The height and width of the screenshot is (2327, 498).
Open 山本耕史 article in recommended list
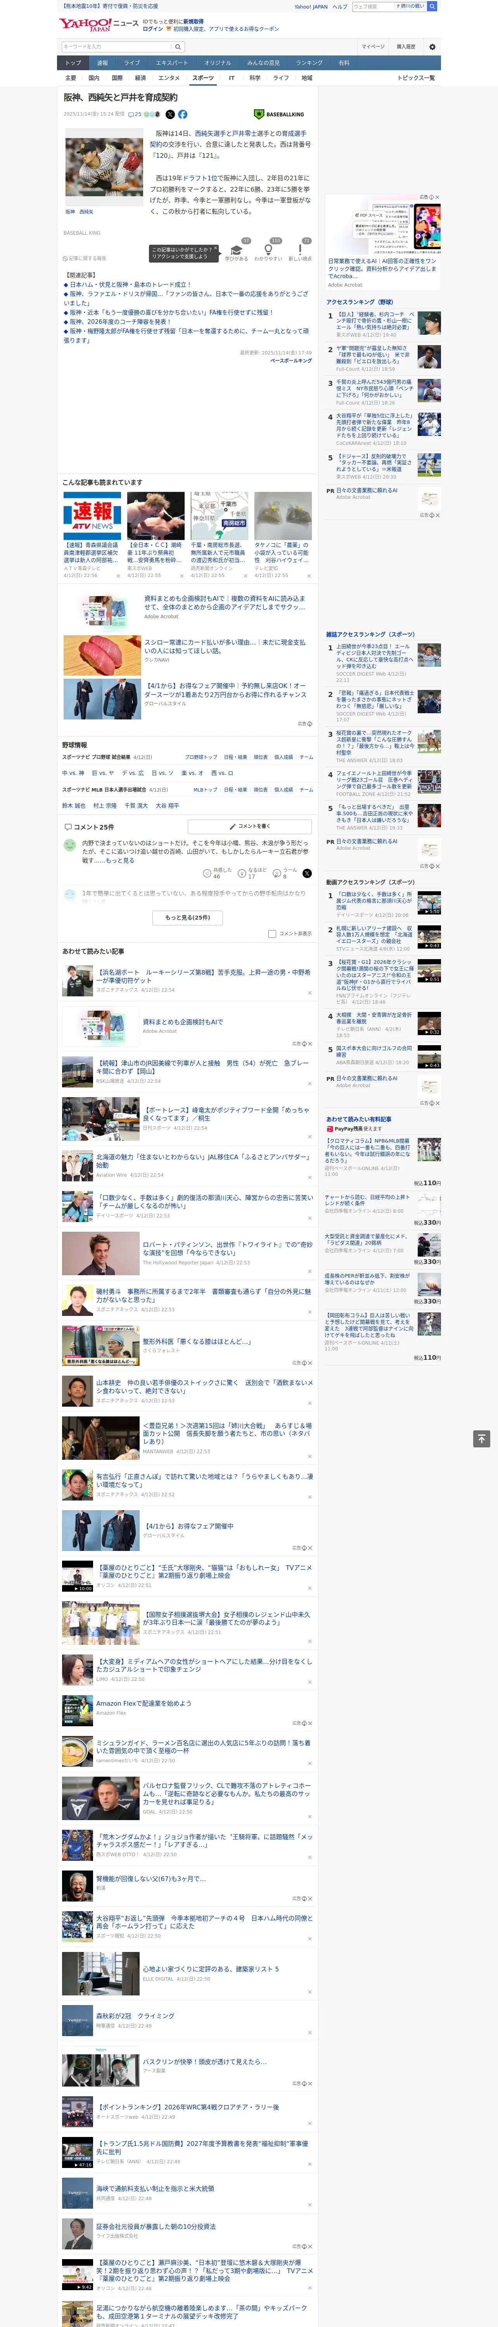click(204, 1386)
